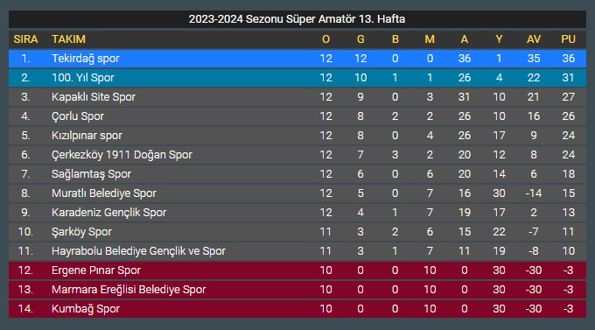
Task: Click Şarköy Spor in the table
Action: pos(81,232)
